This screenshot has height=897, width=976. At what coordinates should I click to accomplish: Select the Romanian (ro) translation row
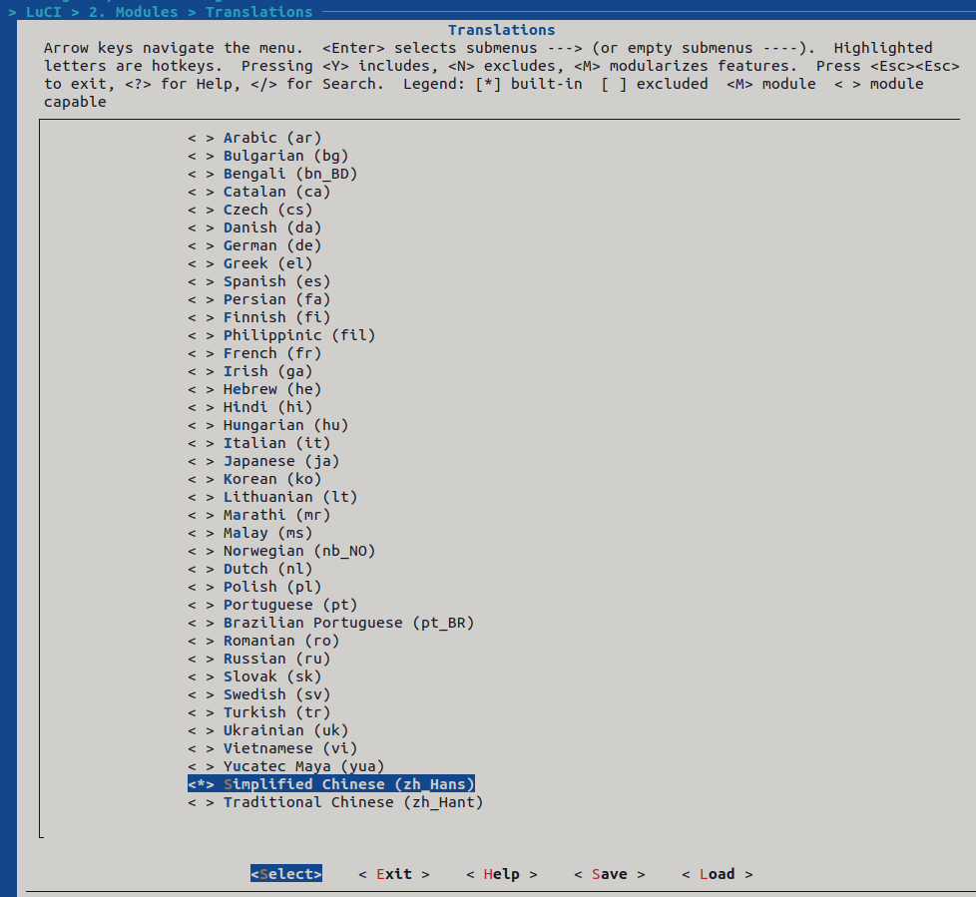[263, 642]
